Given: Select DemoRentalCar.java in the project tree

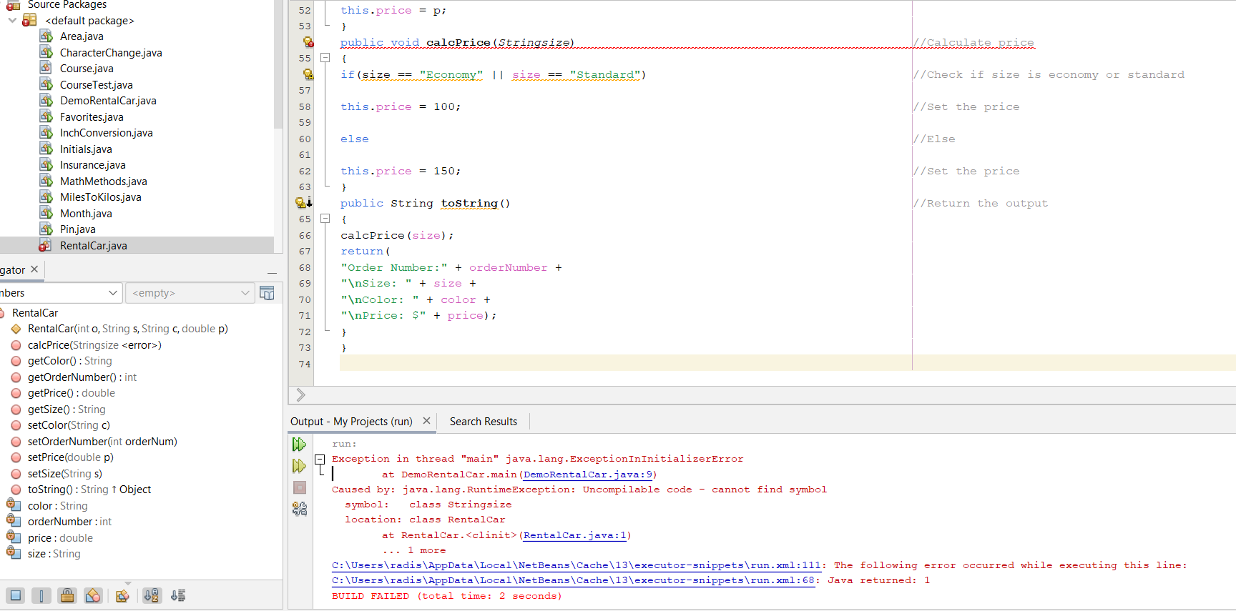Looking at the screenshot, I should [x=108, y=101].
